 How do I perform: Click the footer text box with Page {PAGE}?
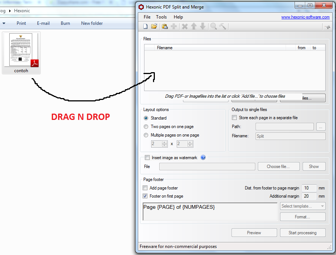point(210,212)
